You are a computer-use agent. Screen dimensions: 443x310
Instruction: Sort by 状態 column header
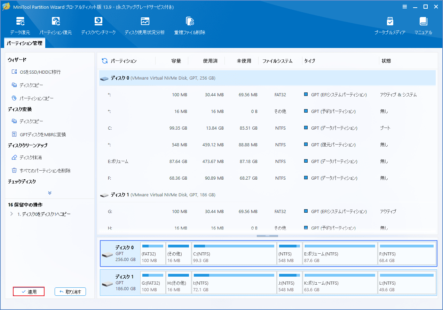386,61
